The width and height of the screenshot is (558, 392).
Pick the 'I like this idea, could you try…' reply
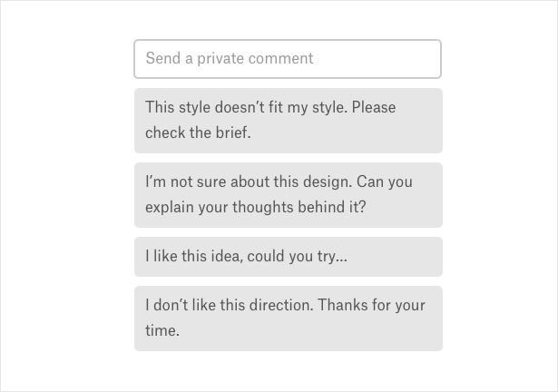[x=288, y=257]
